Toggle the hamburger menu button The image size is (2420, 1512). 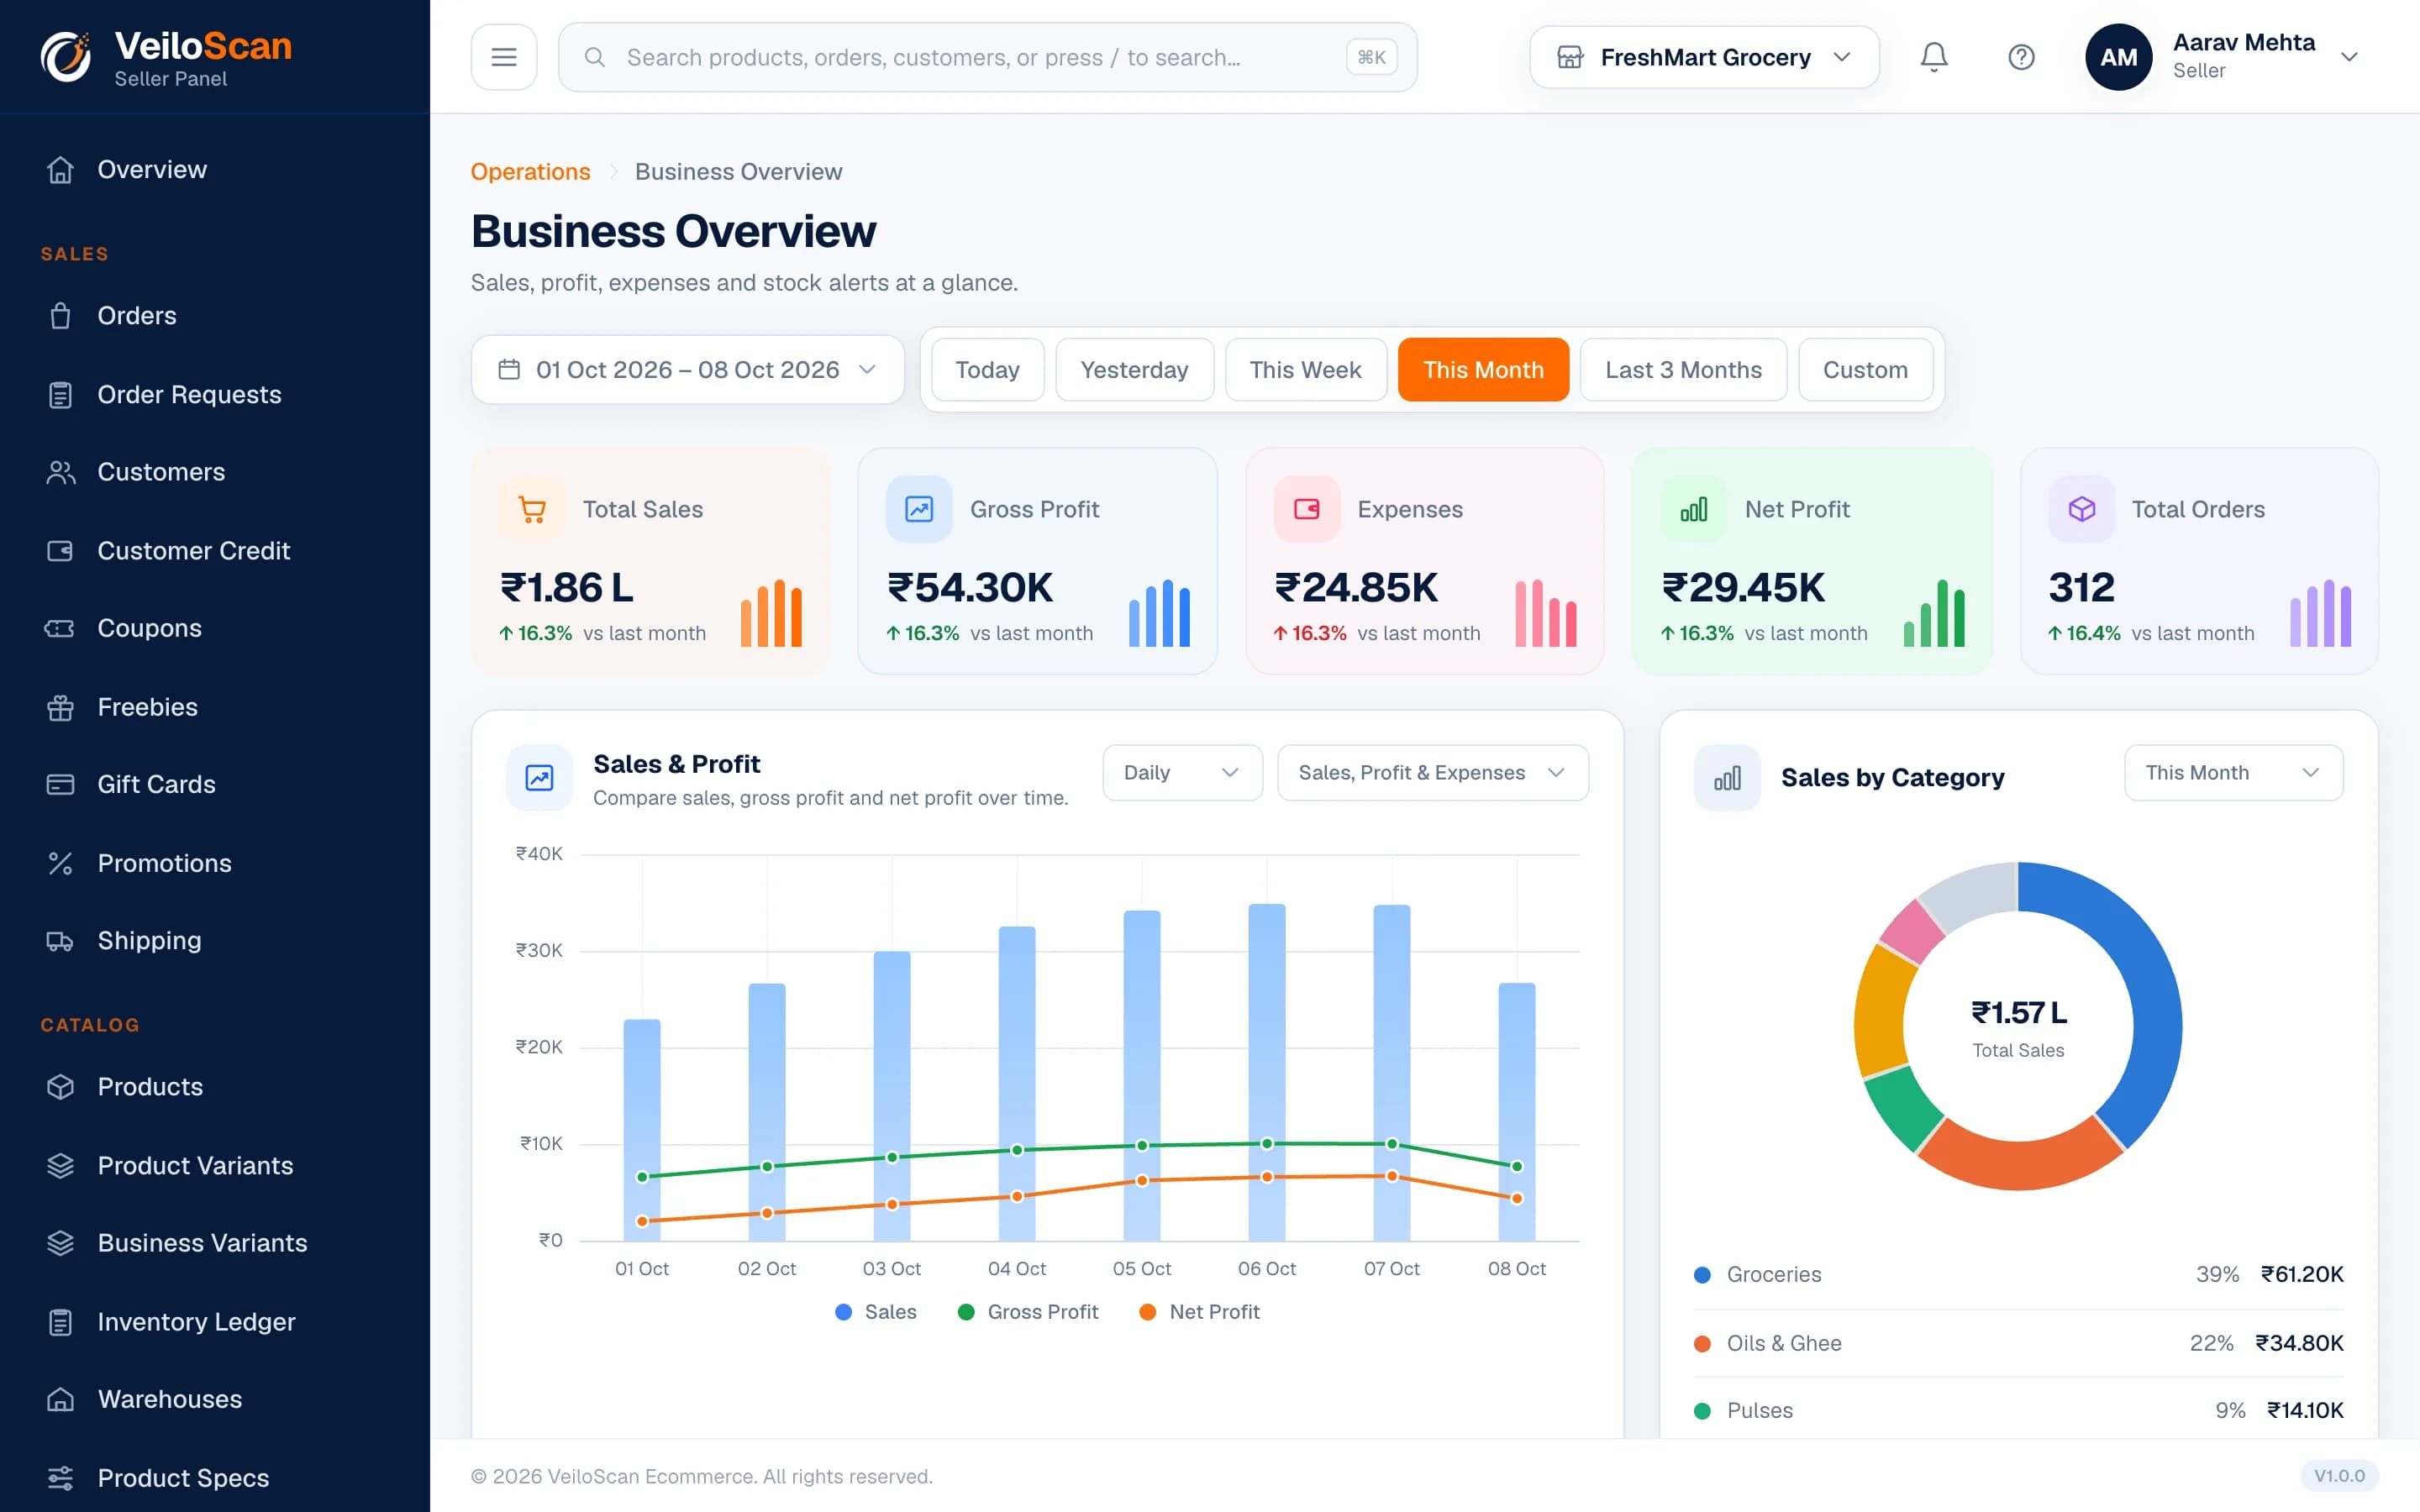coord(504,57)
